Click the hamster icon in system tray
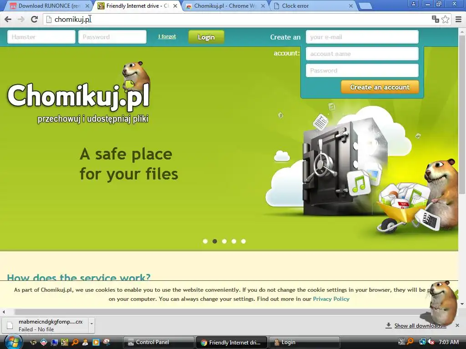 point(402,342)
